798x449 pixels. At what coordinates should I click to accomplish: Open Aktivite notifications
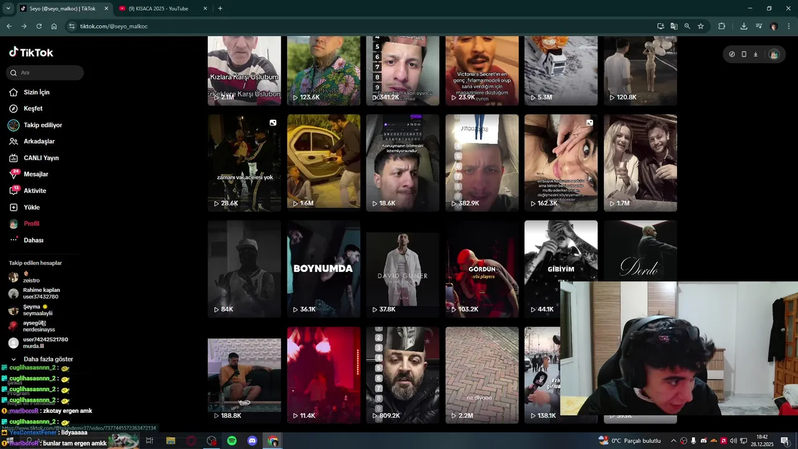pyautogui.click(x=34, y=191)
